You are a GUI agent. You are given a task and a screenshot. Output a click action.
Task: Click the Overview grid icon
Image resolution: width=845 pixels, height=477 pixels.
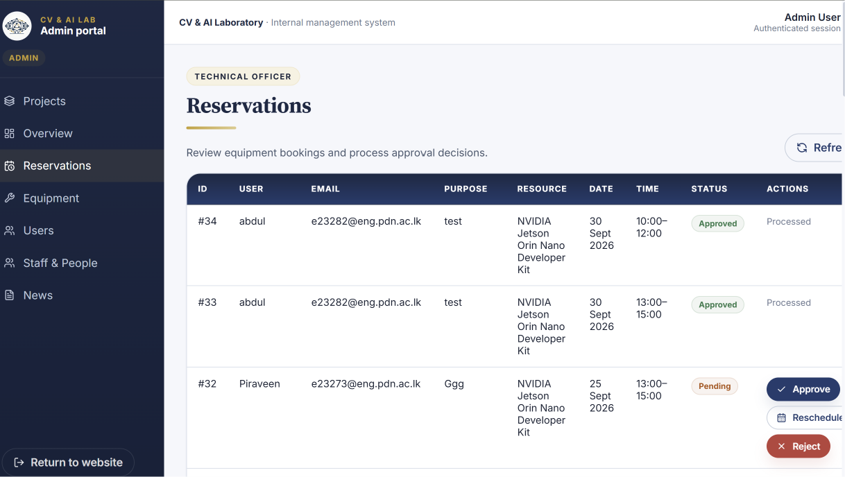click(10, 133)
